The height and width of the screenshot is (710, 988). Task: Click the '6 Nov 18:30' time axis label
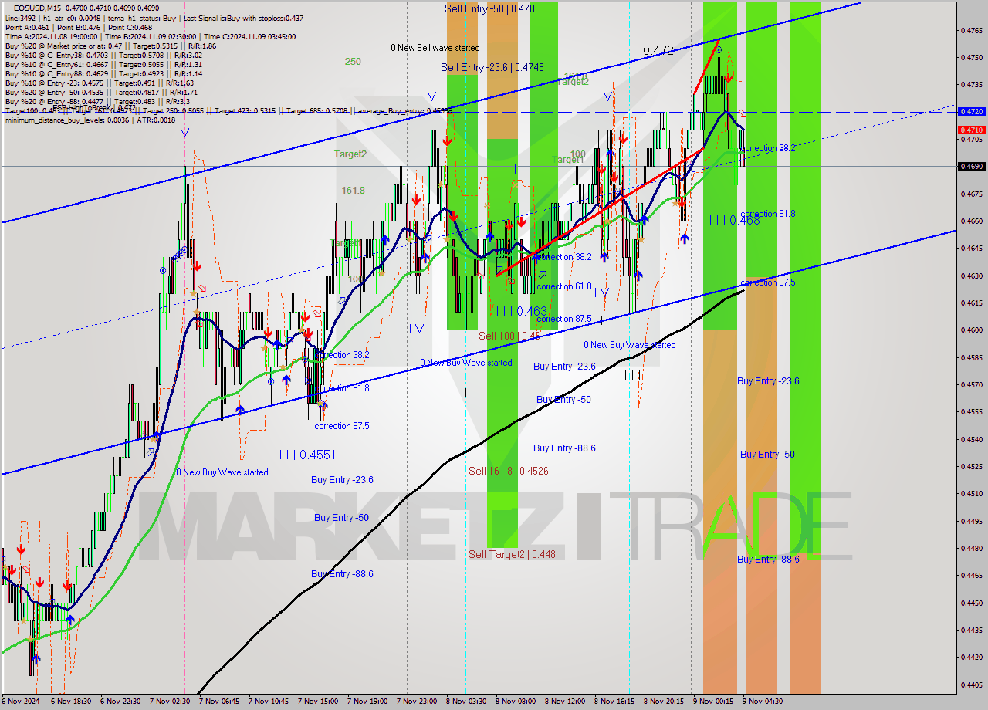[x=71, y=702]
